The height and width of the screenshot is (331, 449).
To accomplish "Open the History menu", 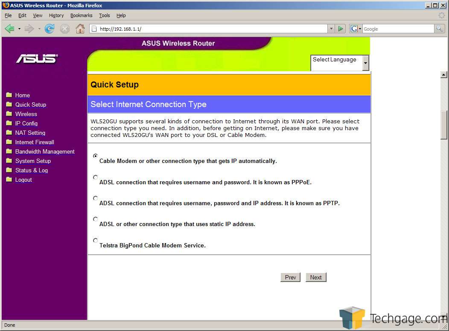I will coord(56,15).
